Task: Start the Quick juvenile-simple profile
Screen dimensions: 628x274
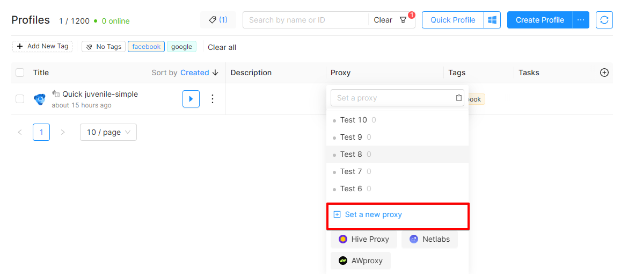Action: tap(191, 99)
